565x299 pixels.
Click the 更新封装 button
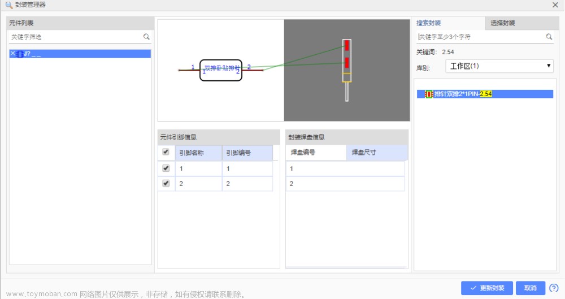[x=487, y=288]
